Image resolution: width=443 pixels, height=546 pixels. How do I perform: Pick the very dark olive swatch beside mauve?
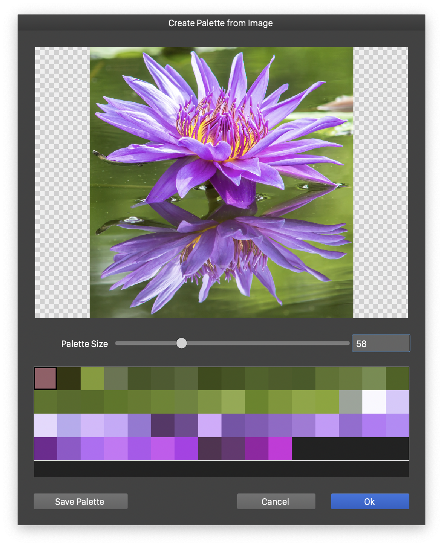69,378
